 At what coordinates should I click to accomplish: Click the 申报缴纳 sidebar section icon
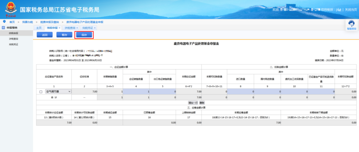coord(3,27)
